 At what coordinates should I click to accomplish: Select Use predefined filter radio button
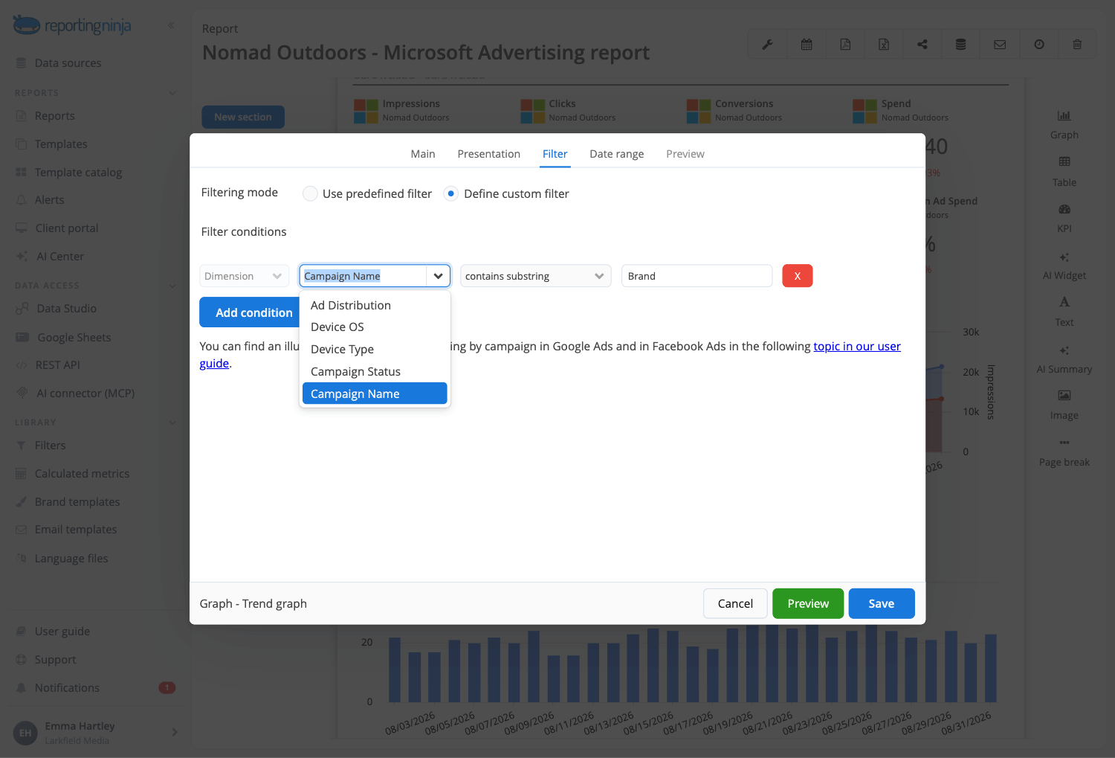tap(310, 193)
